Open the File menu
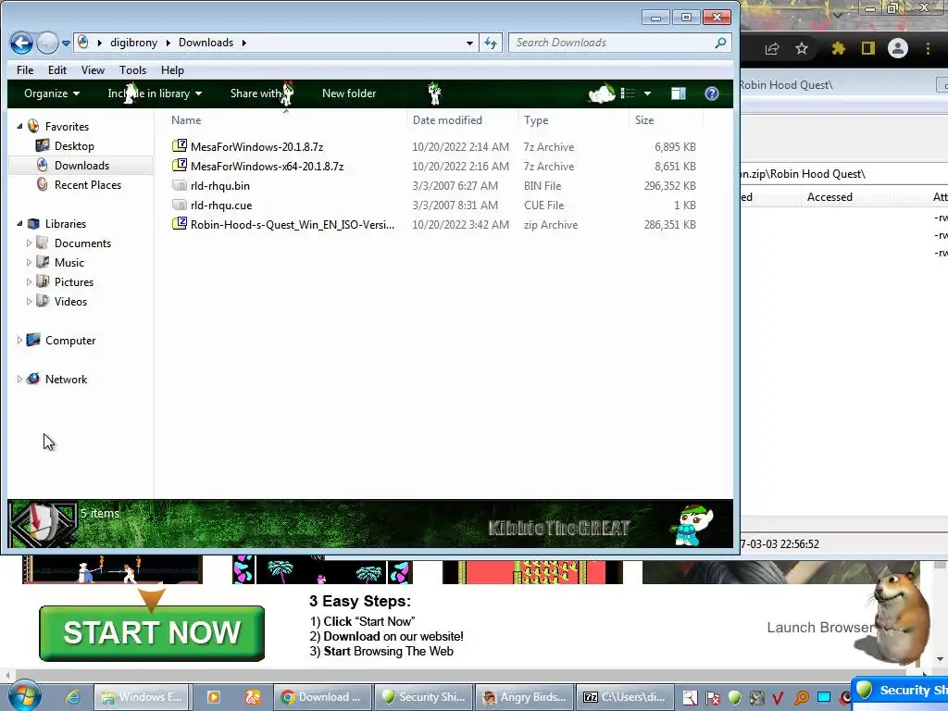948x711 pixels. pyautogui.click(x=25, y=70)
